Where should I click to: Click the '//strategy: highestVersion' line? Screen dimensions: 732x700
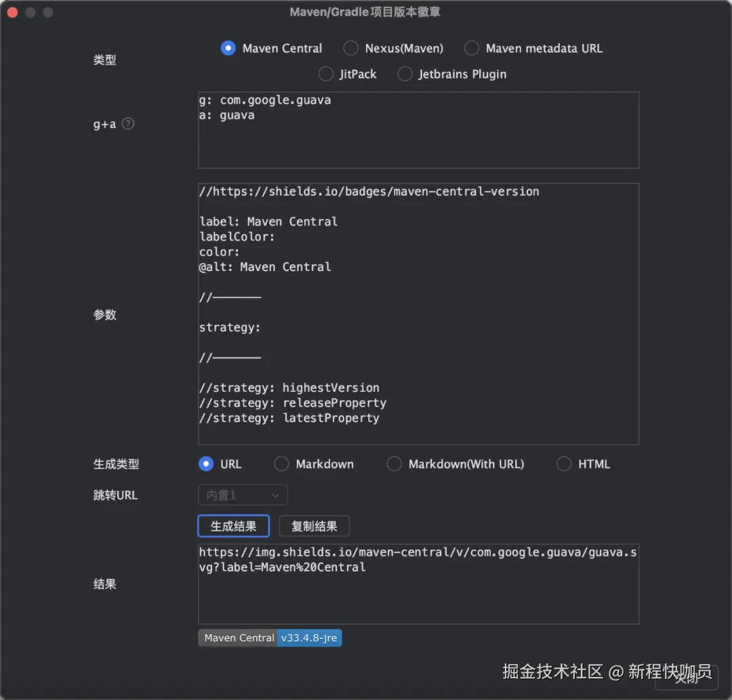pyautogui.click(x=289, y=388)
